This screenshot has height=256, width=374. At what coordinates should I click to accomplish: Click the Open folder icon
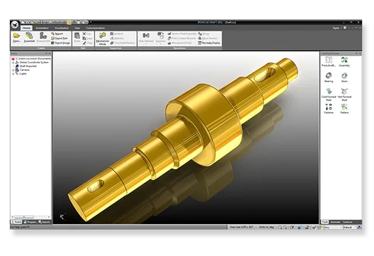17,35
